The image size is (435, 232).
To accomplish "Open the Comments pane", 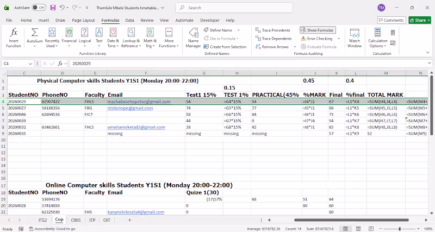I will [x=391, y=20].
